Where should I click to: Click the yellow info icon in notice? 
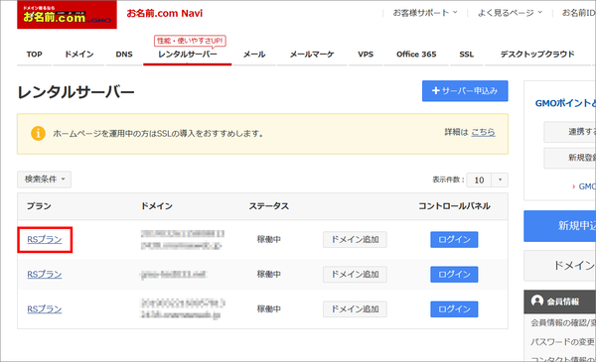pyautogui.click(x=38, y=134)
